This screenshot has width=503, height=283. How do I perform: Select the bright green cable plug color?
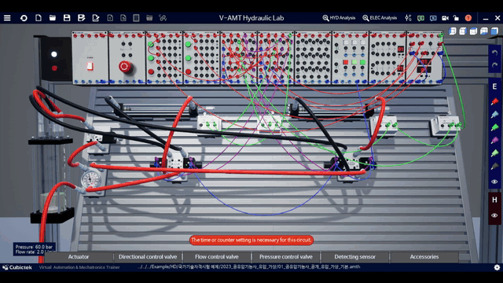coord(494,127)
